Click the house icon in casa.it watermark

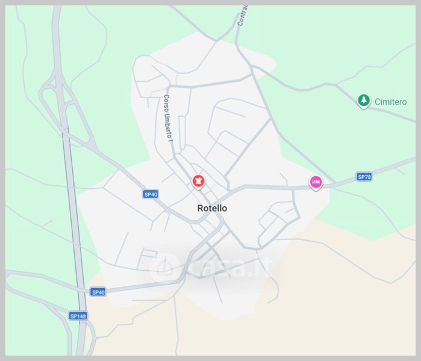click(164, 267)
